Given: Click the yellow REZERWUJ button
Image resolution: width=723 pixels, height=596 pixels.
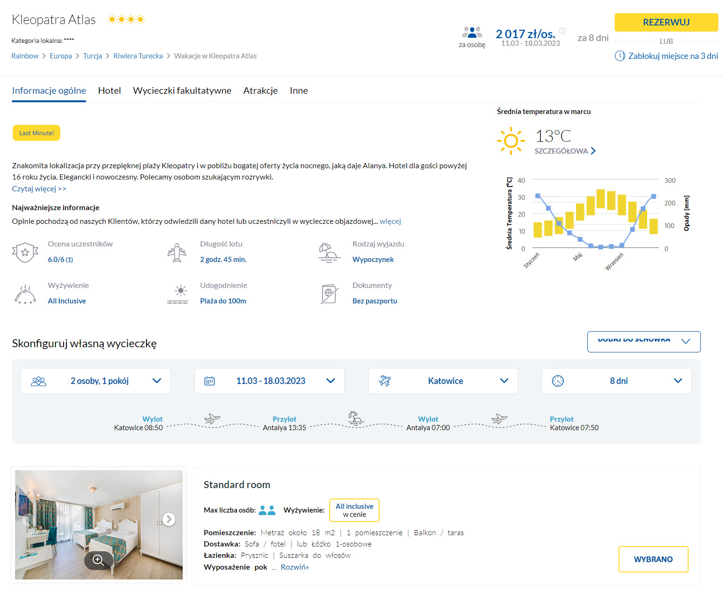Looking at the screenshot, I should (666, 22).
